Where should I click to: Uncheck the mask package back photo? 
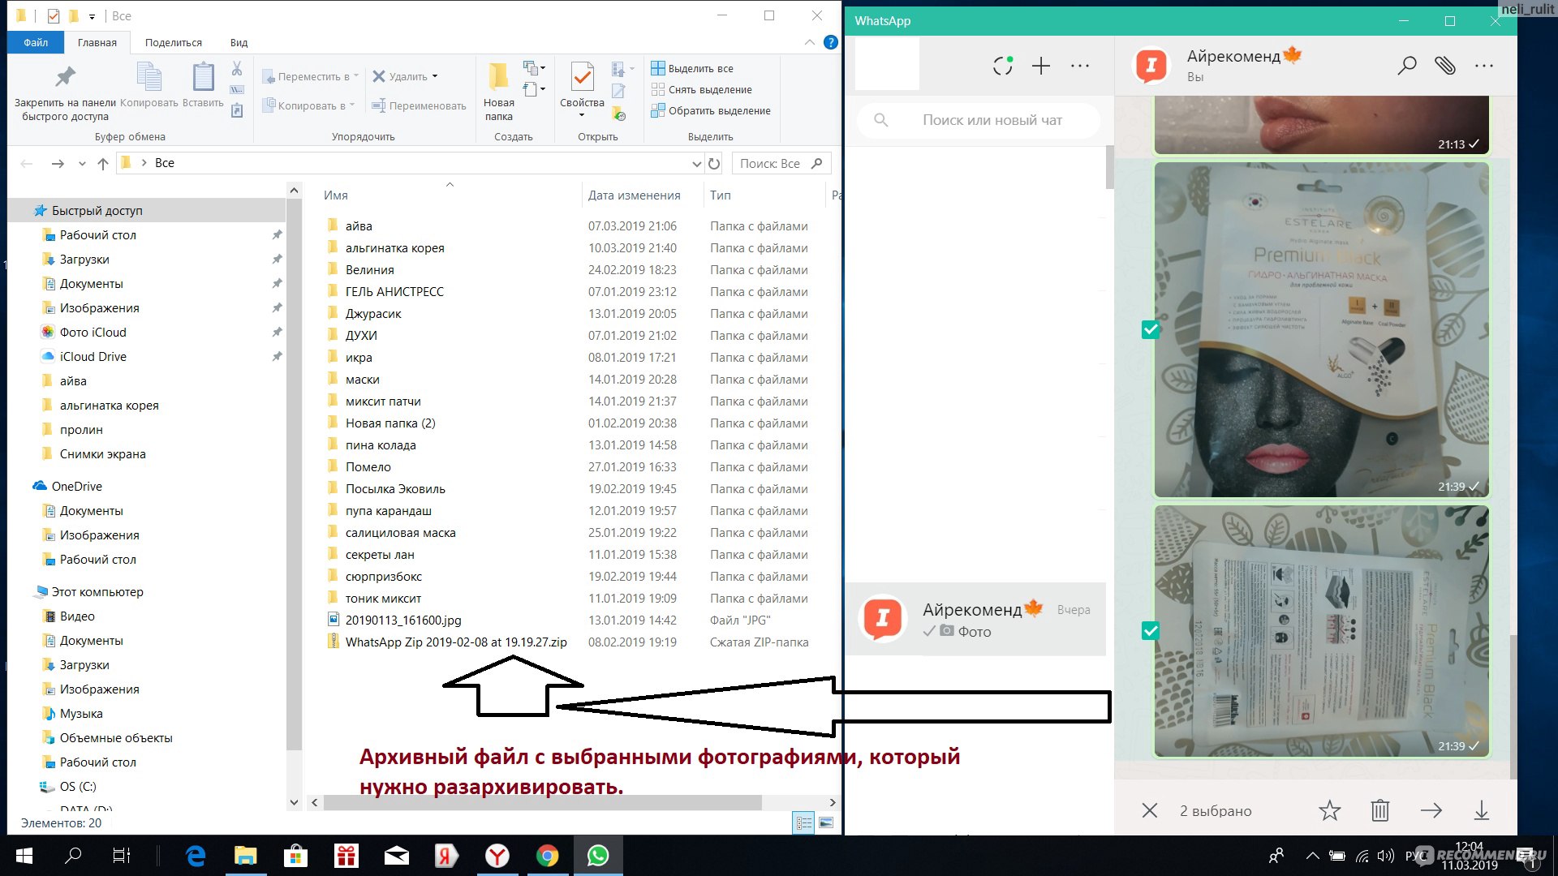tap(1150, 630)
